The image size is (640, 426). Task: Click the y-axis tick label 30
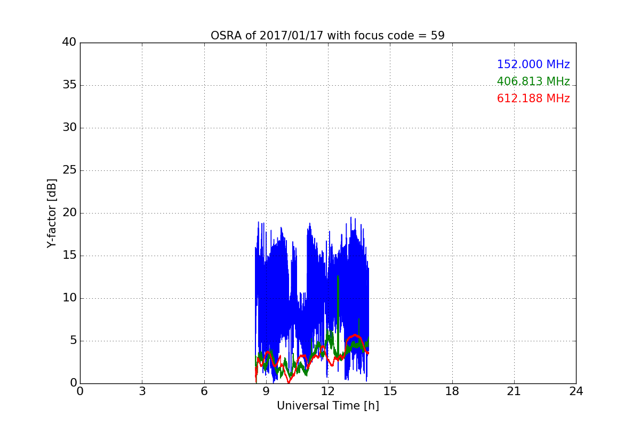coord(69,128)
